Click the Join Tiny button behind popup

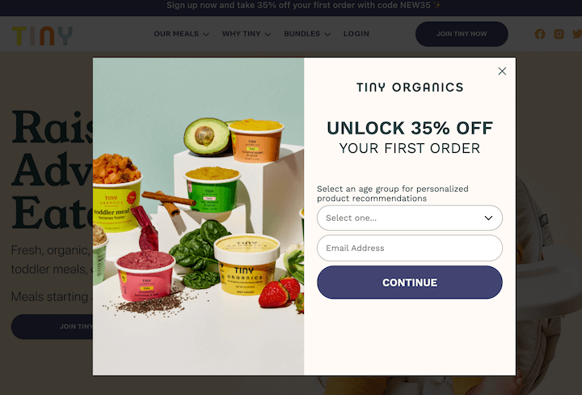52,327
